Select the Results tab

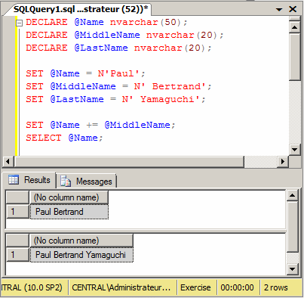[x=29, y=180]
